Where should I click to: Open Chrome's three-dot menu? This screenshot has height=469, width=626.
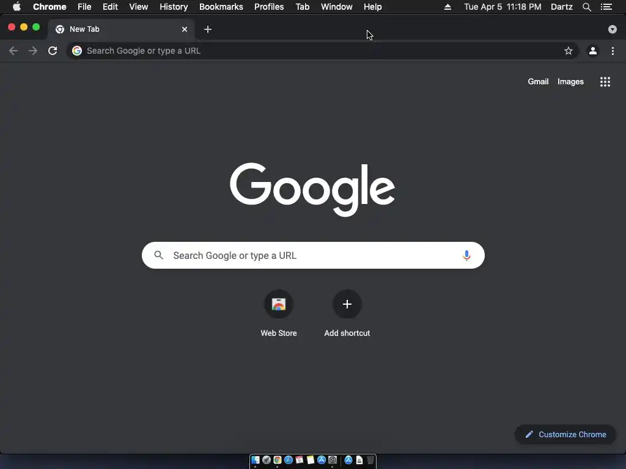613,51
